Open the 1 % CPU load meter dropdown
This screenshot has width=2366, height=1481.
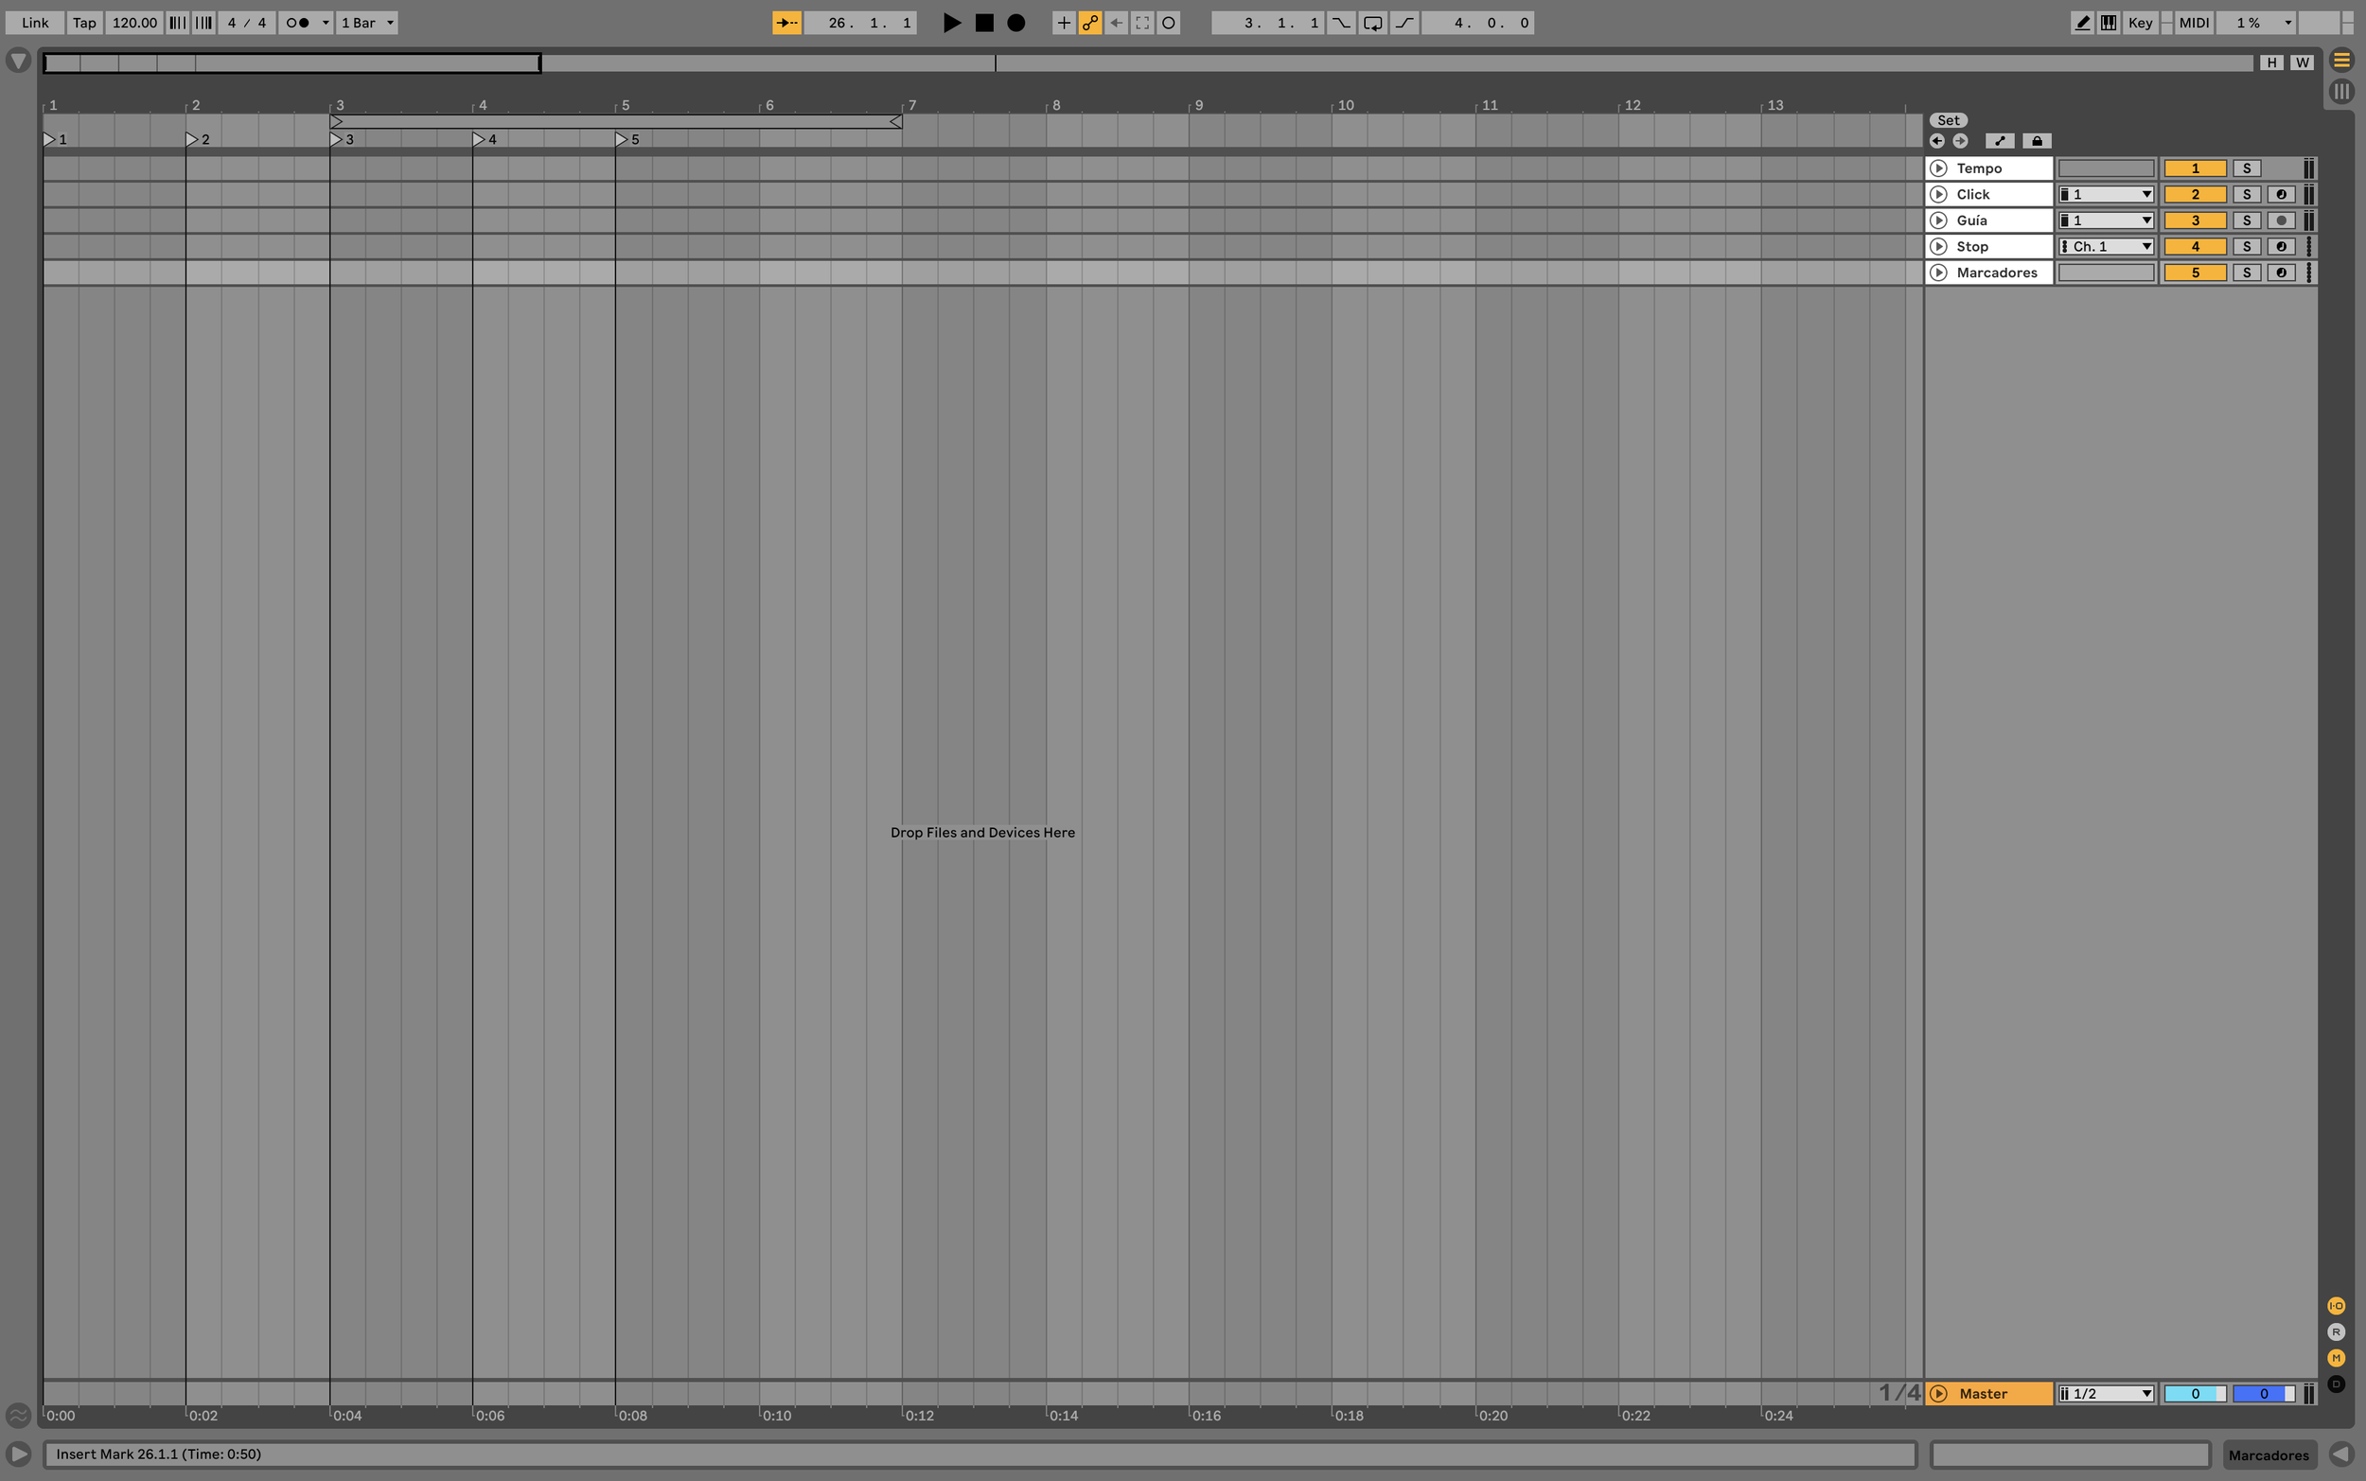pyautogui.click(x=2256, y=23)
